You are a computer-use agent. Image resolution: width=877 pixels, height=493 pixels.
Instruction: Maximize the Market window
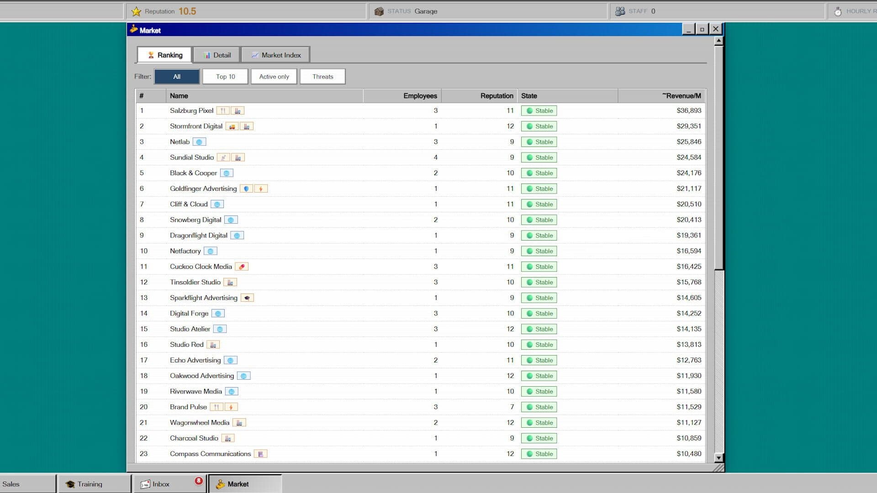coord(702,29)
